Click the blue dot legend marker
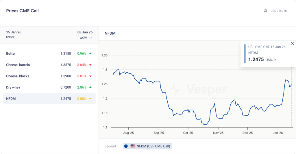Viewport: 296px width, 154px height. [x=126, y=146]
